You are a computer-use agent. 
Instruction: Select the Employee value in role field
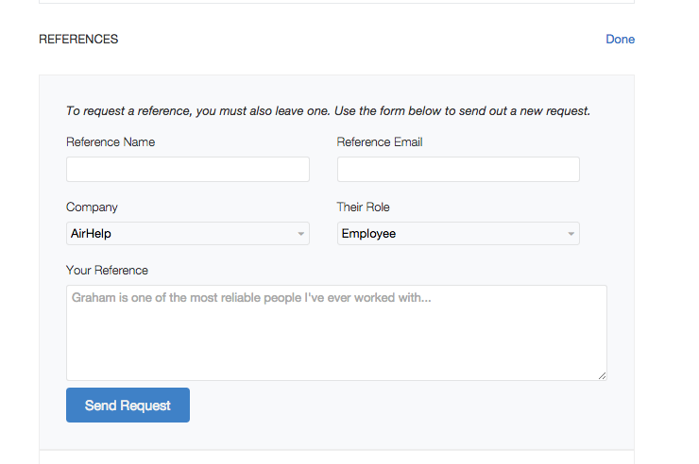pos(368,234)
